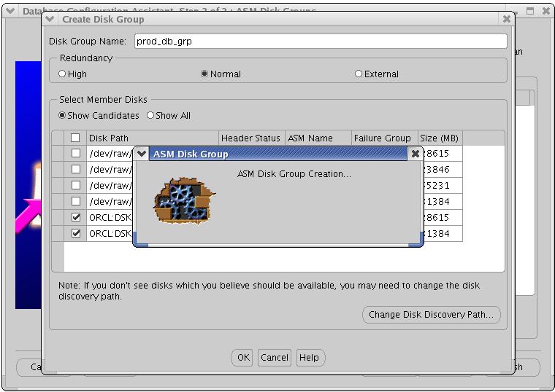Close the ASM Disk Group progress dialog
The height and width of the screenshot is (392, 555).
click(x=416, y=154)
